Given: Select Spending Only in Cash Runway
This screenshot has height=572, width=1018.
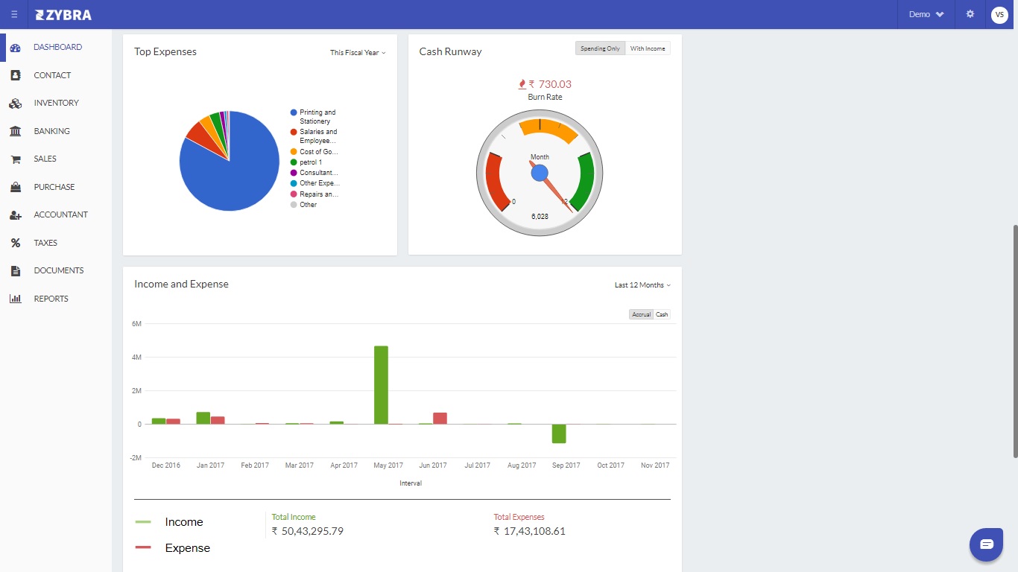Looking at the screenshot, I should (600, 48).
